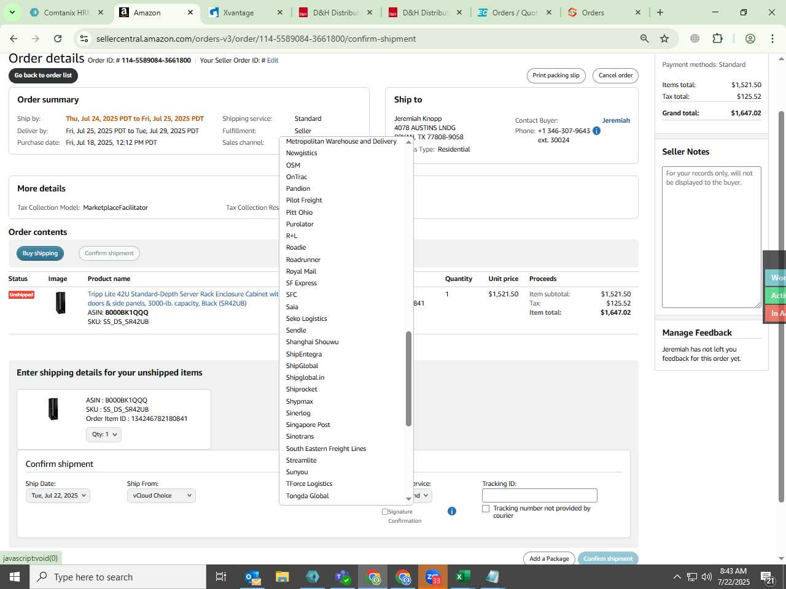Viewport: 786px width, 589px height.
Task: Click the Tracking ID input field
Action: coord(540,495)
